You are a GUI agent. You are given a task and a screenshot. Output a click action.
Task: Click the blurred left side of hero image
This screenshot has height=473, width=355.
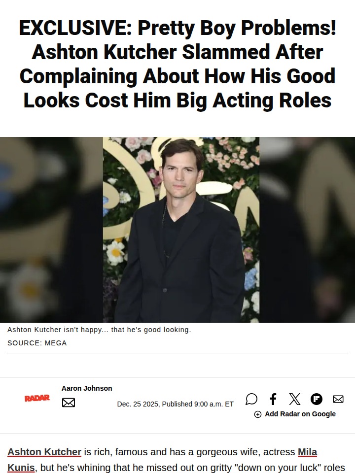pos(51,230)
